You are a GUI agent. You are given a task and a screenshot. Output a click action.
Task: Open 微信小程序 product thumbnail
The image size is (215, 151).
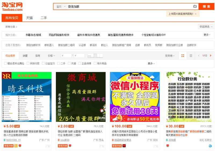coord(135,97)
